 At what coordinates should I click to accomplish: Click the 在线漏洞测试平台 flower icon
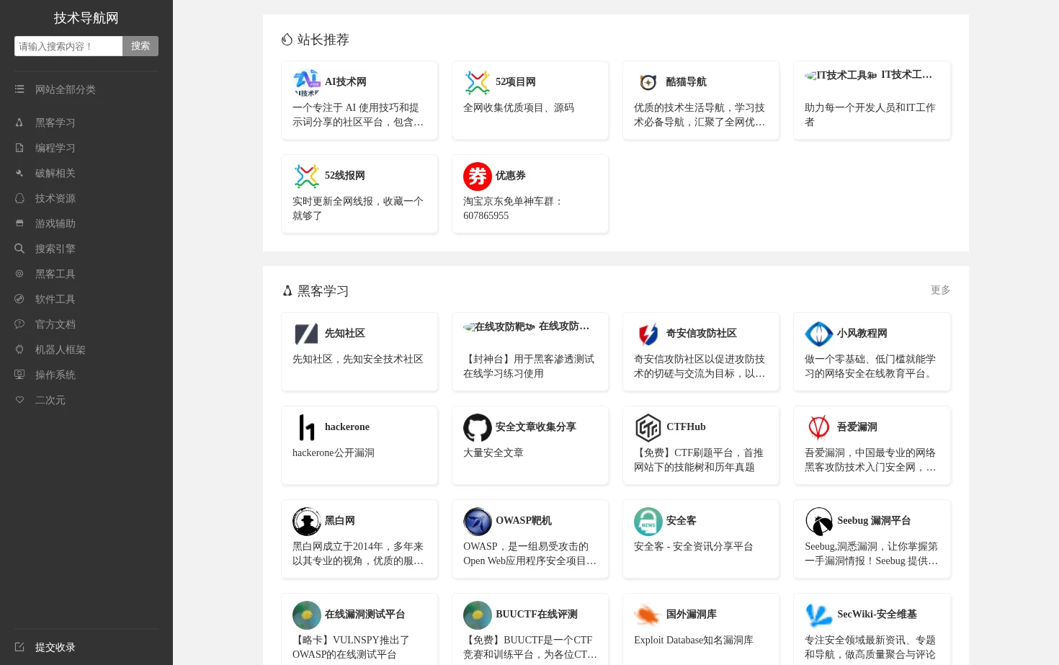pyautogui.click(x=307, y=615)
